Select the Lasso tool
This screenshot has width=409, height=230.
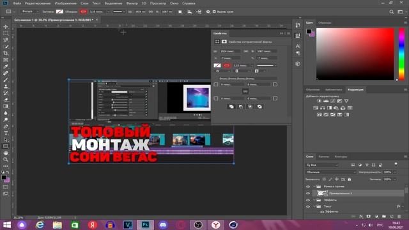click(6, 40)
